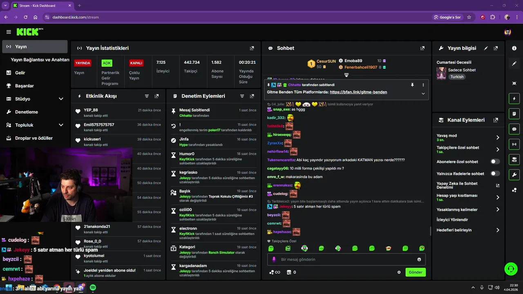Open Spotify from the taskbar

(x=93, y=288)
